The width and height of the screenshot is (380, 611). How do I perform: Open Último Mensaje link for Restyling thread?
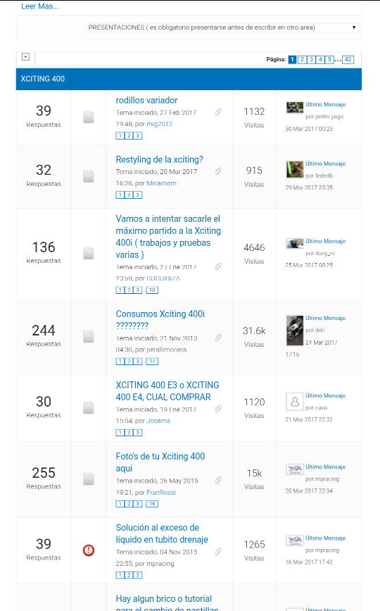(326, 163)
